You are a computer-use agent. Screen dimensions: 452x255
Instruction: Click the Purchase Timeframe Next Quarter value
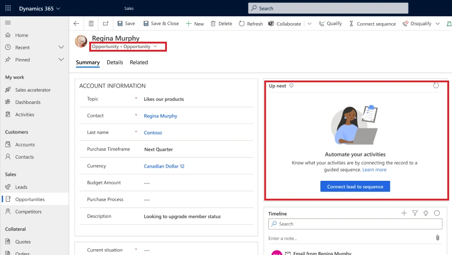point(158,150)
